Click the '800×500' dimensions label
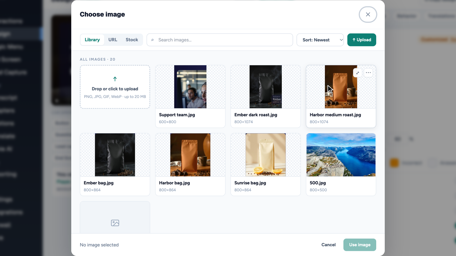This screenshot has width=456, height=256. tap(318, 190)
